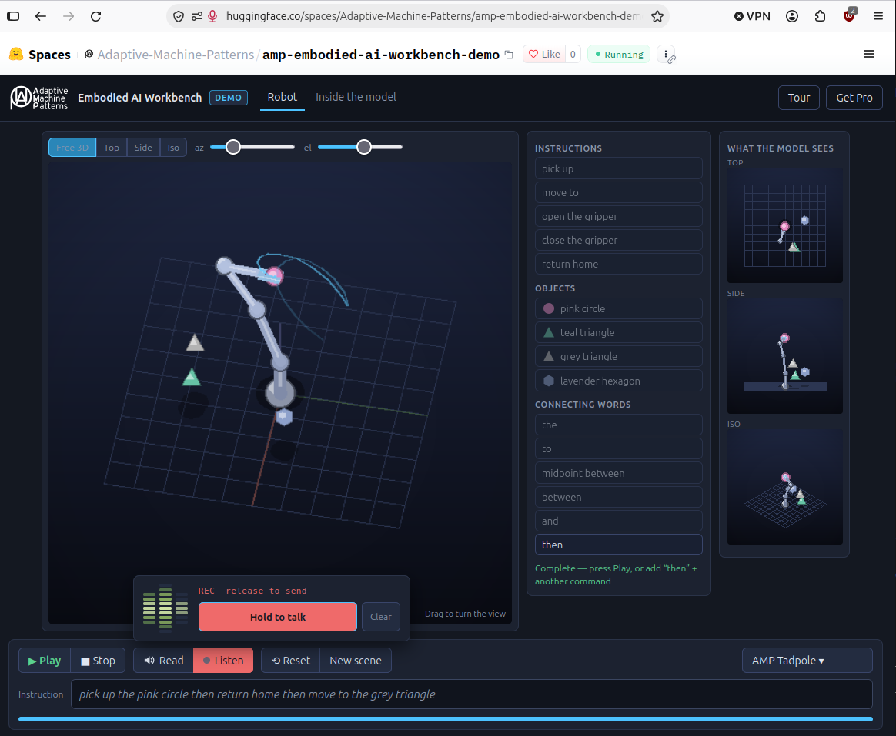Adjust the azimuth (az) slider

(252, 148)
